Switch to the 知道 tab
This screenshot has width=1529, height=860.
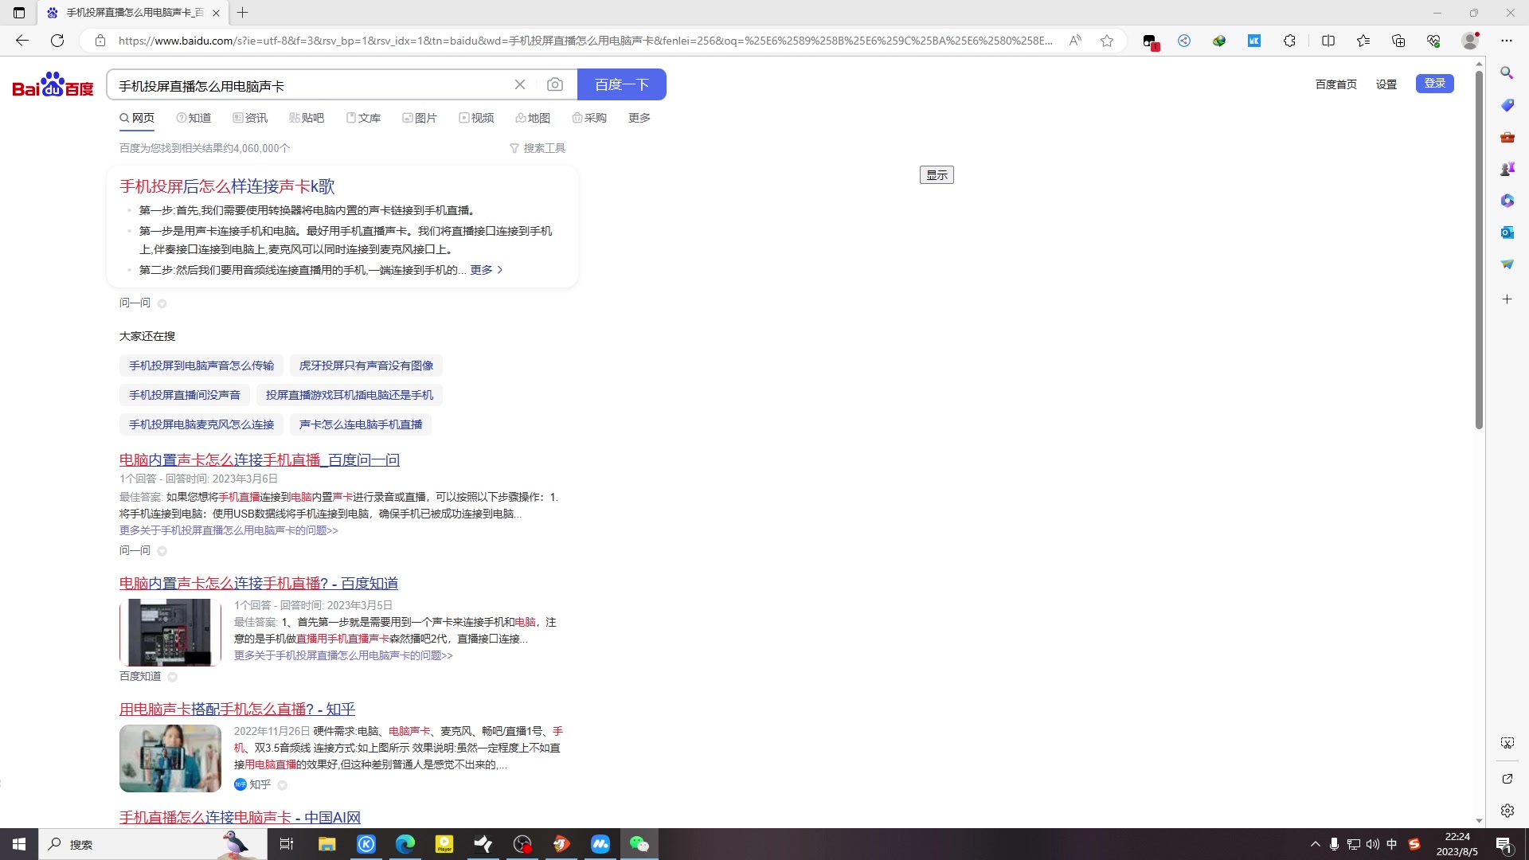coord(194,118)
